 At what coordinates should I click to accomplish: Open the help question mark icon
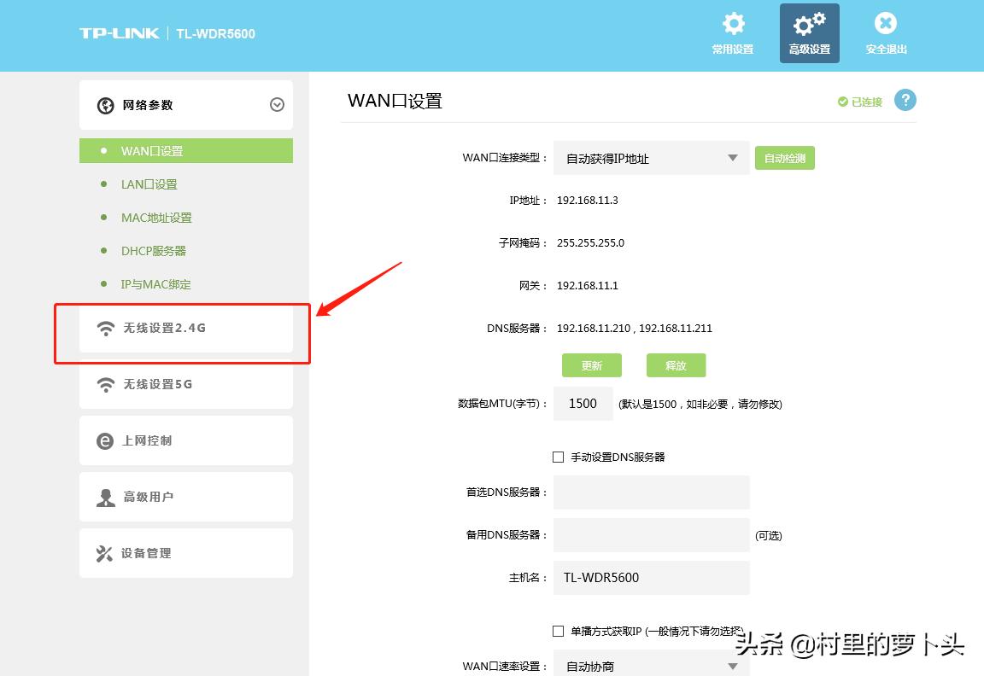(x=905, y=100)
